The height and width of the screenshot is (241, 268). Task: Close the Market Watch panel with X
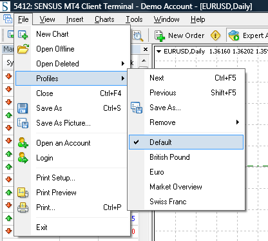[146, 50]
